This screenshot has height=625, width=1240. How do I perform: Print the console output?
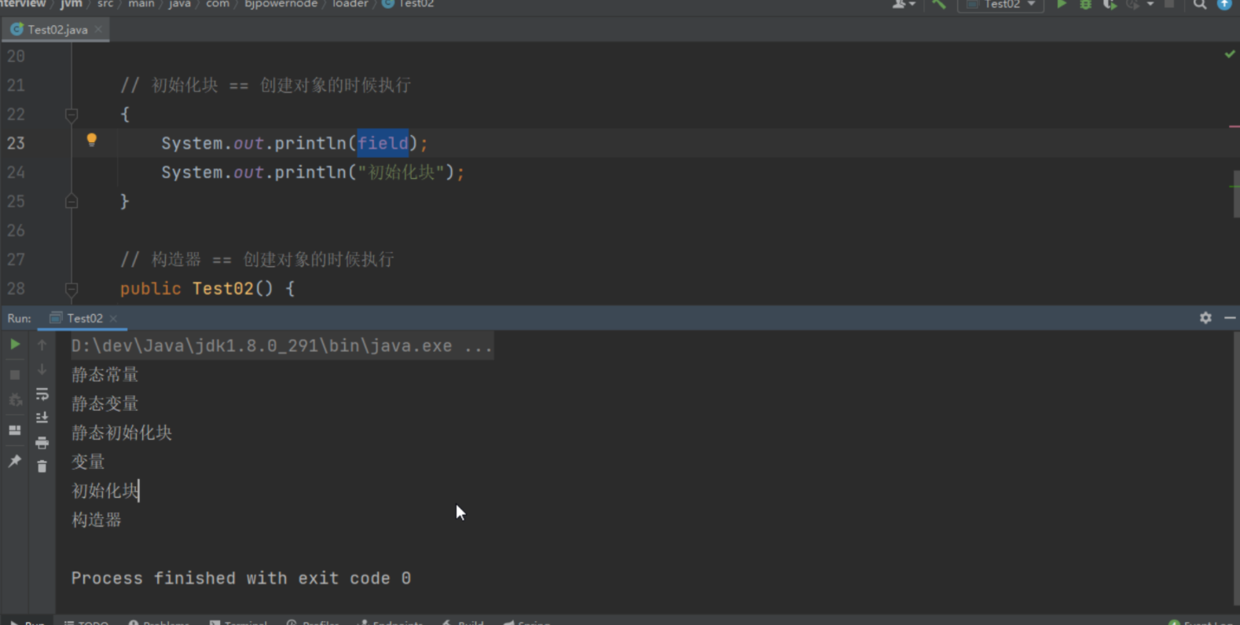pyautogui.click(x=42, y=443)
